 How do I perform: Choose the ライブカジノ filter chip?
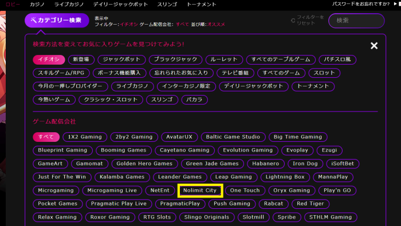(132, 86)
